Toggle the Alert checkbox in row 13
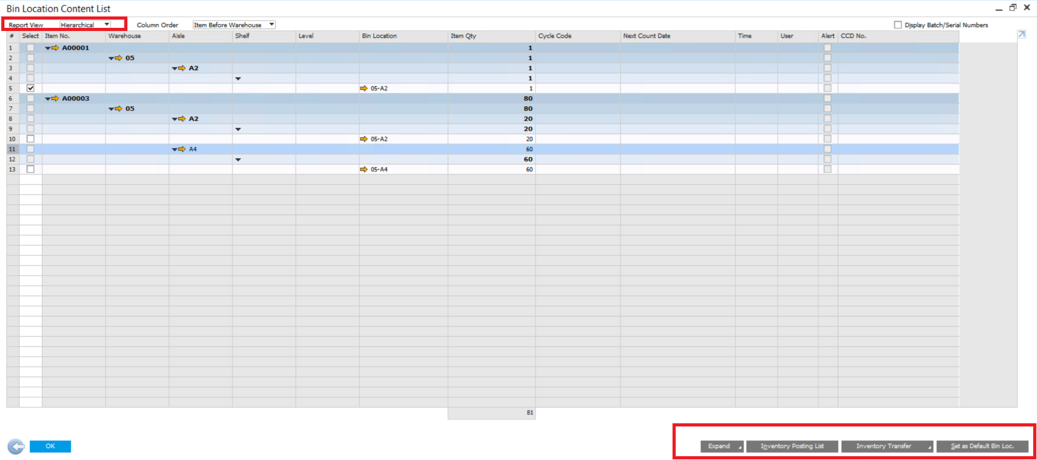Screen dimensions: 1037x460 tap(827, 170)
